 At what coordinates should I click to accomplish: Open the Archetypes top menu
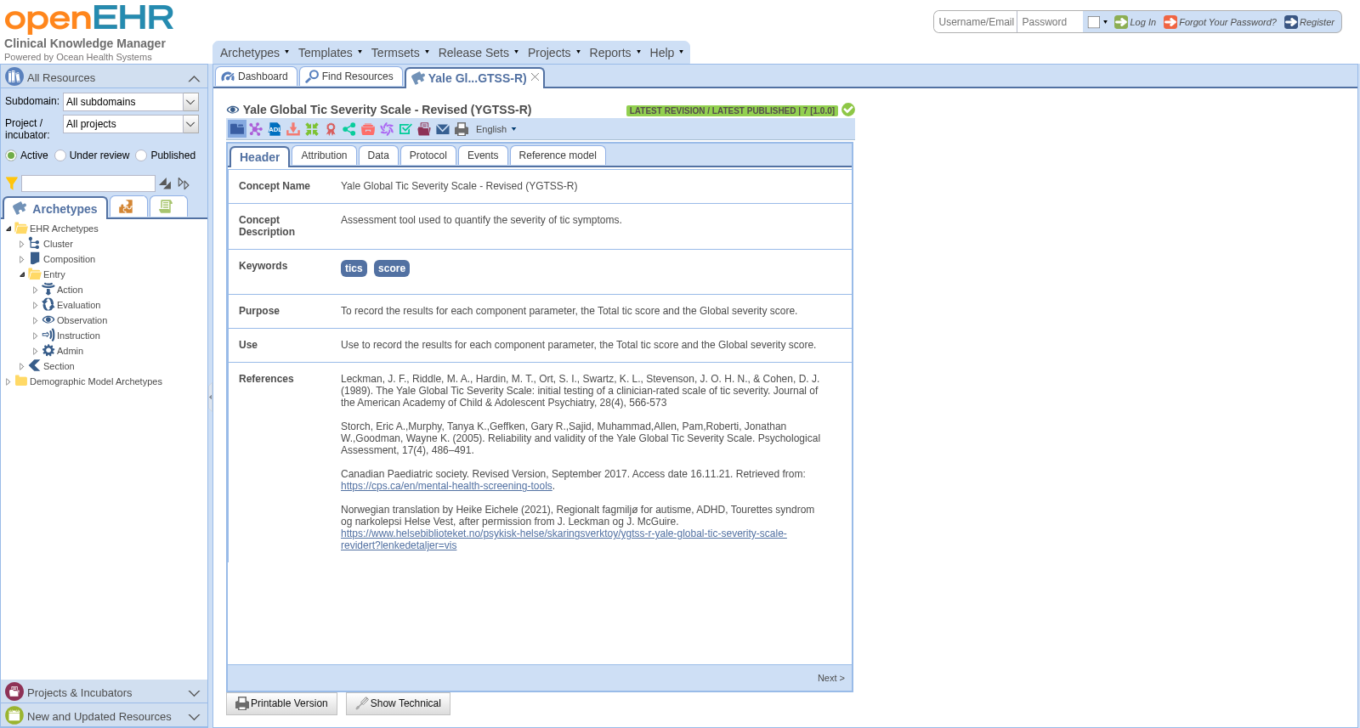pos(254,53)
